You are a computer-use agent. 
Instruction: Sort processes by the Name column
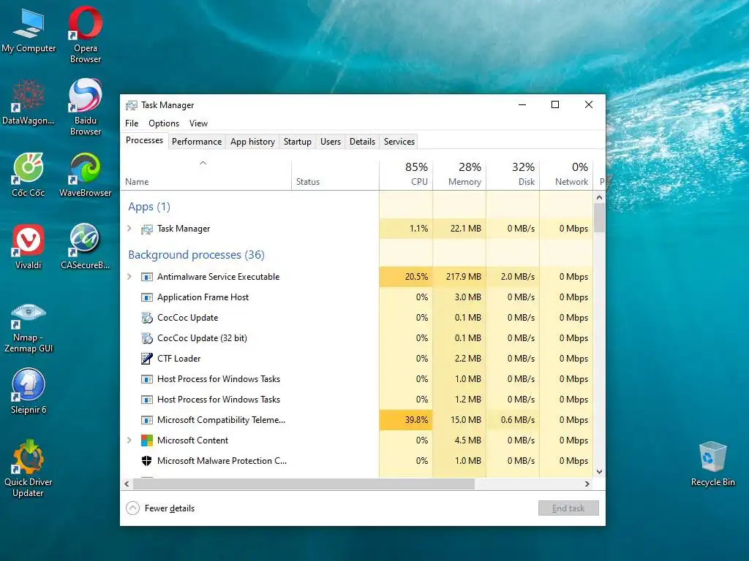tap(206, 175)
